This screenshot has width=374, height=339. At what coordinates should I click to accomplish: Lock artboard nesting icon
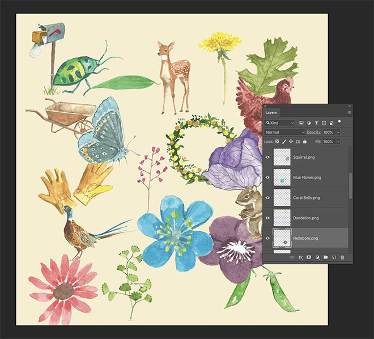coord(298,142)
